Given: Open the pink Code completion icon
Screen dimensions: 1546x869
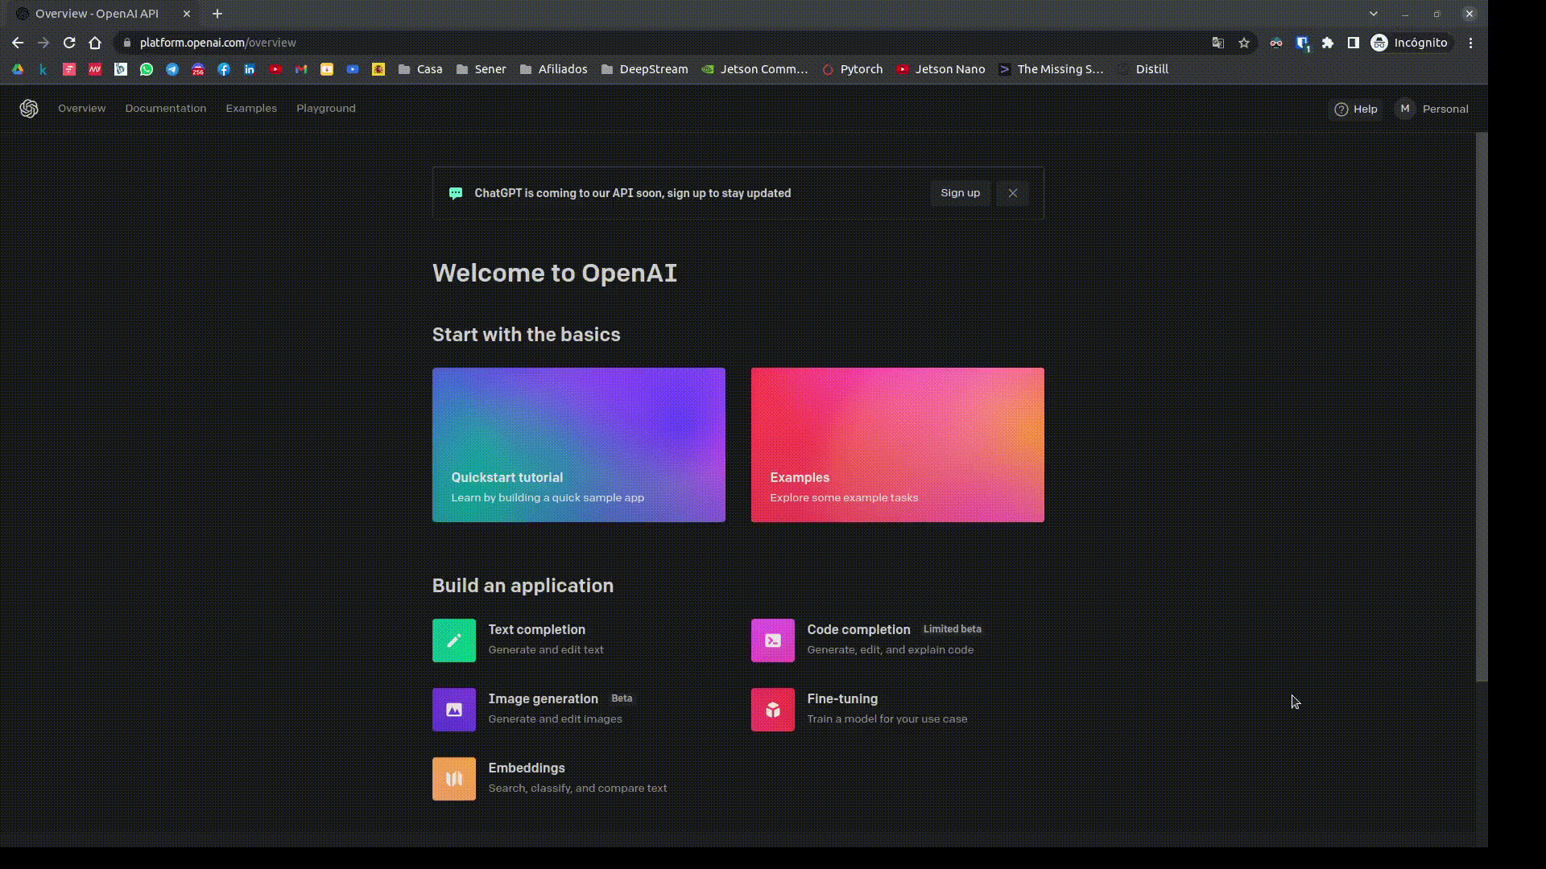Looking at the screenshot, I should pyautogui.click(x=772, y=640).
